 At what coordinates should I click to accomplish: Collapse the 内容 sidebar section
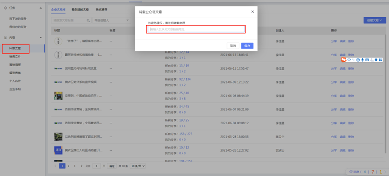[x=41, y=38]
